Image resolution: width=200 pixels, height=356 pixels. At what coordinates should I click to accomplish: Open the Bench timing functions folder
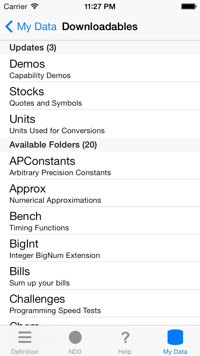pyautogui.click(x=100, y=221)
